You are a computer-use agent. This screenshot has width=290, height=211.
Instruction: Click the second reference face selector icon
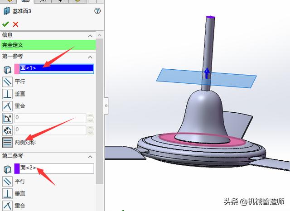[7, 169]
